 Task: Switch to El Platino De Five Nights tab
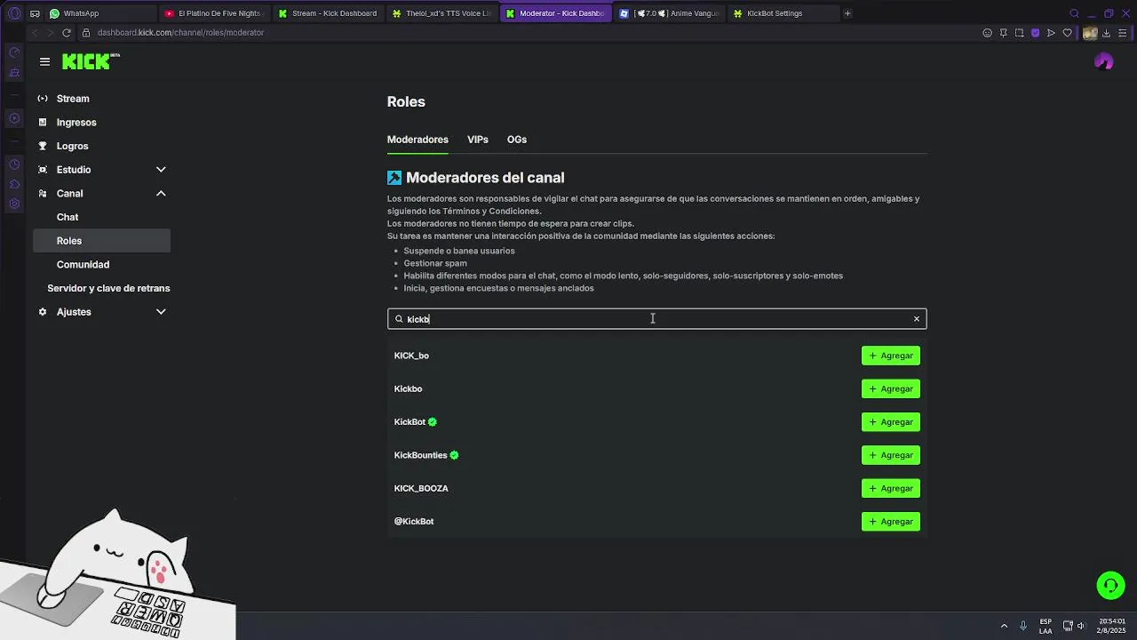click(215, 13)
